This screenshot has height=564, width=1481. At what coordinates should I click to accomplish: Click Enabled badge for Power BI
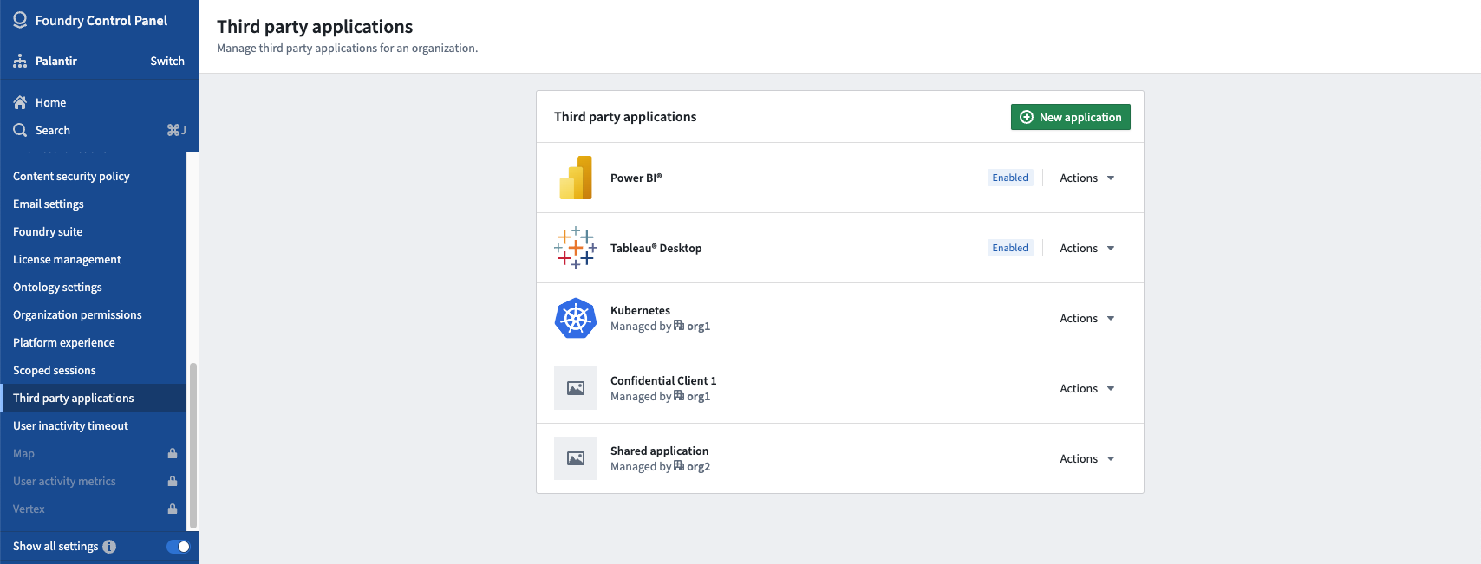1010,178
